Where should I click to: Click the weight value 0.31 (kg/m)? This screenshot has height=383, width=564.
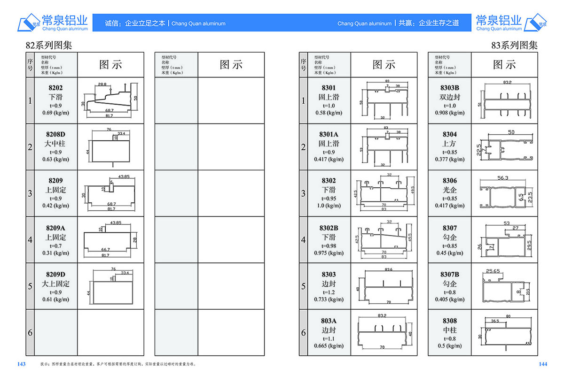(x=55, y=253)
